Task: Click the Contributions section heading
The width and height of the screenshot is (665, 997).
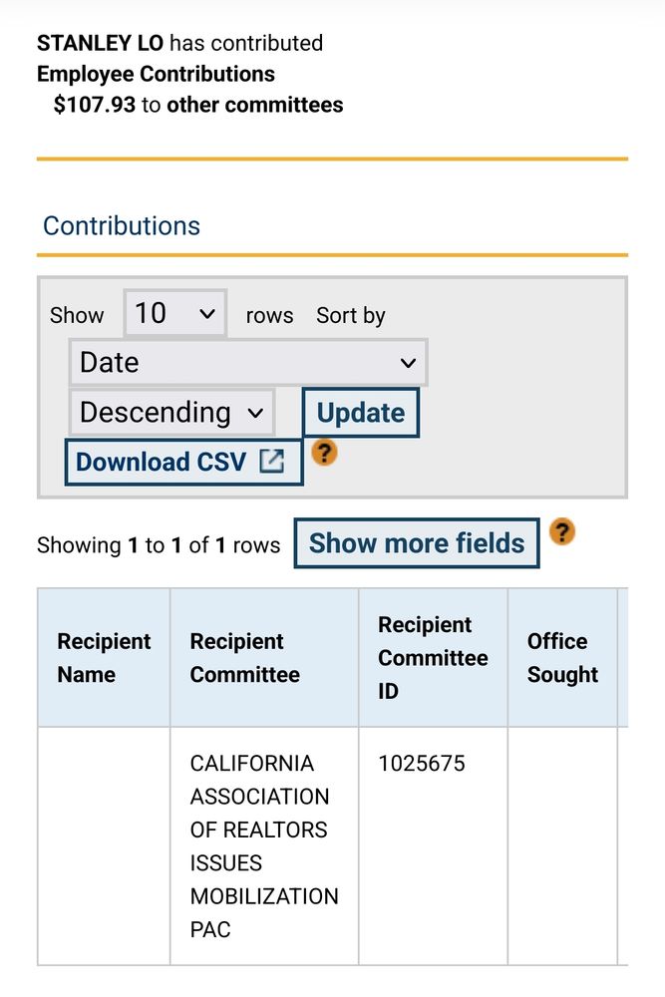Action: pos(121,225)
